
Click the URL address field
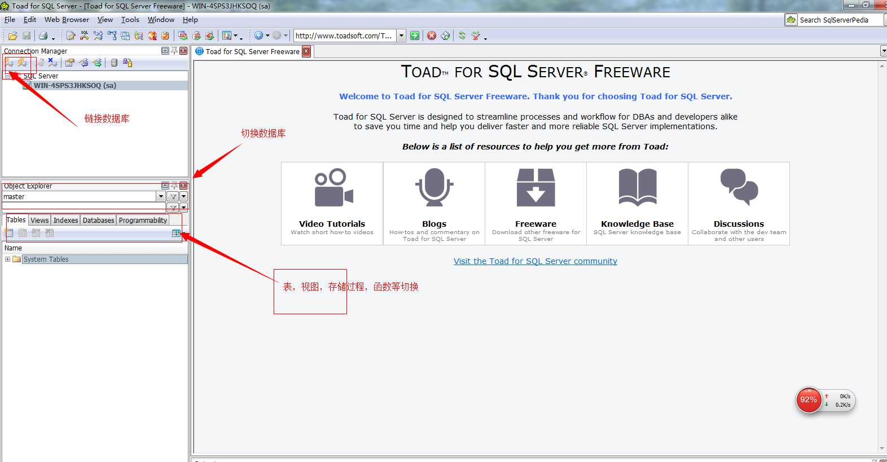coord(344,36)
